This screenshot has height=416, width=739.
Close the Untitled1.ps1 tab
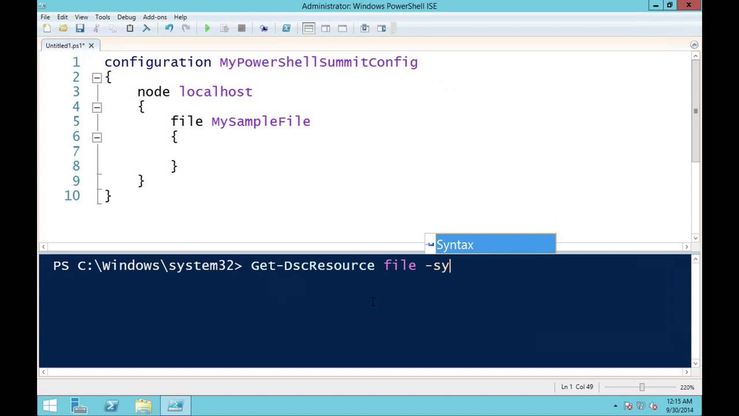pos(91,46)
